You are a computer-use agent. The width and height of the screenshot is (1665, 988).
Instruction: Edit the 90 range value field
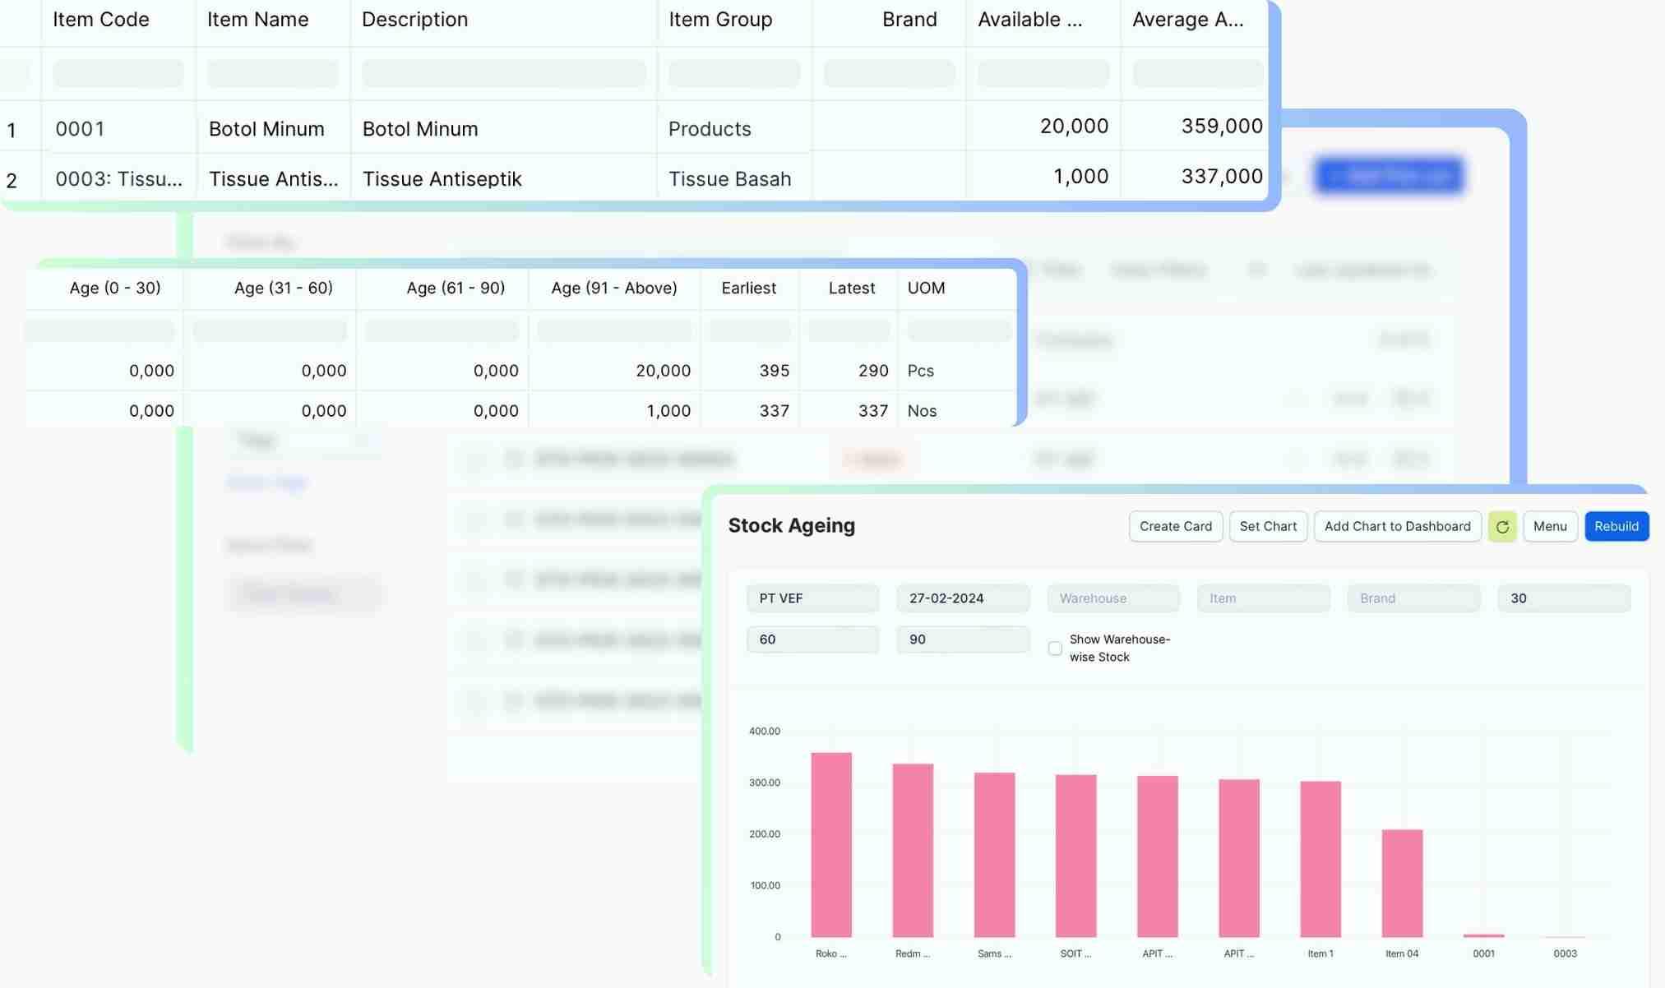click(962, 639)
